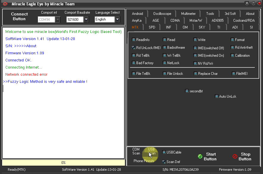Select the File TelBk option
The height and width of the screenshot is (174, 263).
141,74
